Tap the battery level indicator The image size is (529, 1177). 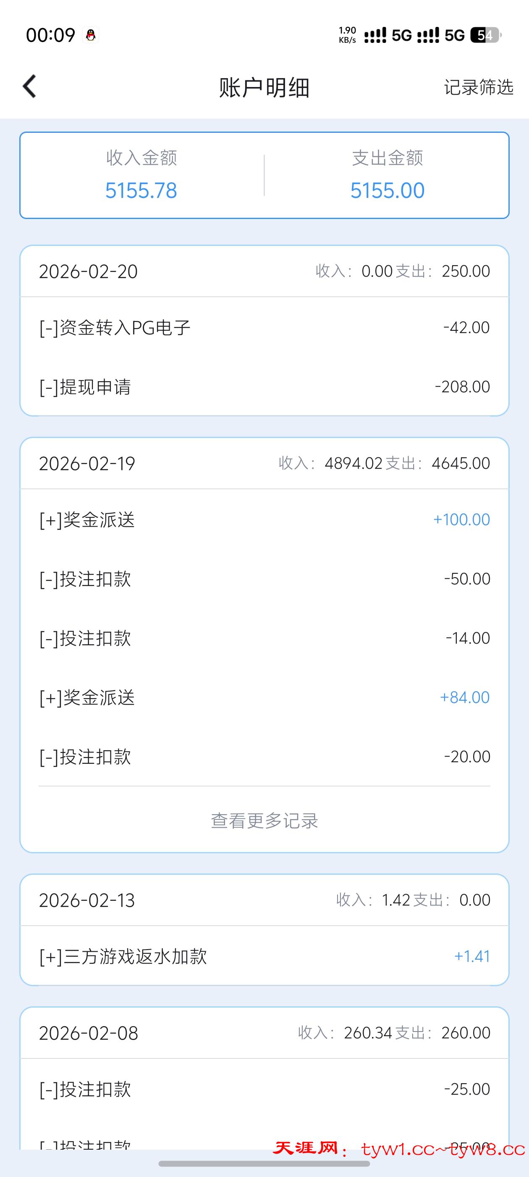coord(486,35)
